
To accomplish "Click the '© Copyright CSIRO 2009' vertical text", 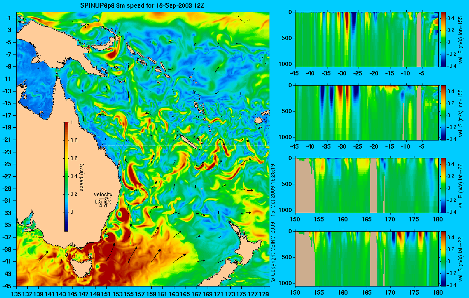I will pos(272,252).
